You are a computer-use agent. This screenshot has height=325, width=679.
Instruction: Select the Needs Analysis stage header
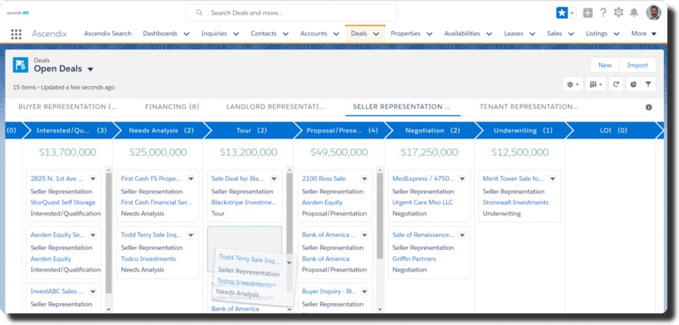(161, 131)
